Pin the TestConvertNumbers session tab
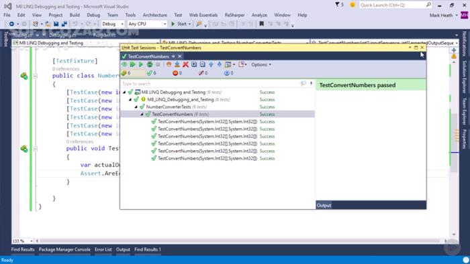 coord(173,56)
